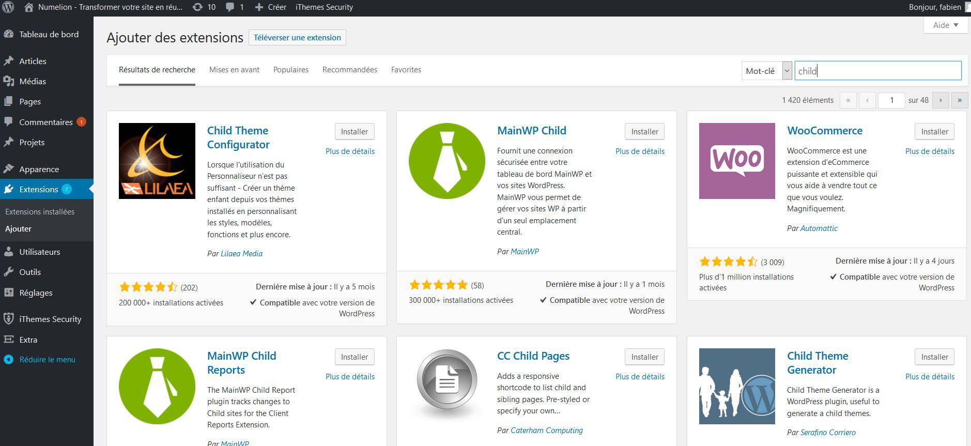Open Plus de détails for CC Child Pages

click(x=640, y=377)
